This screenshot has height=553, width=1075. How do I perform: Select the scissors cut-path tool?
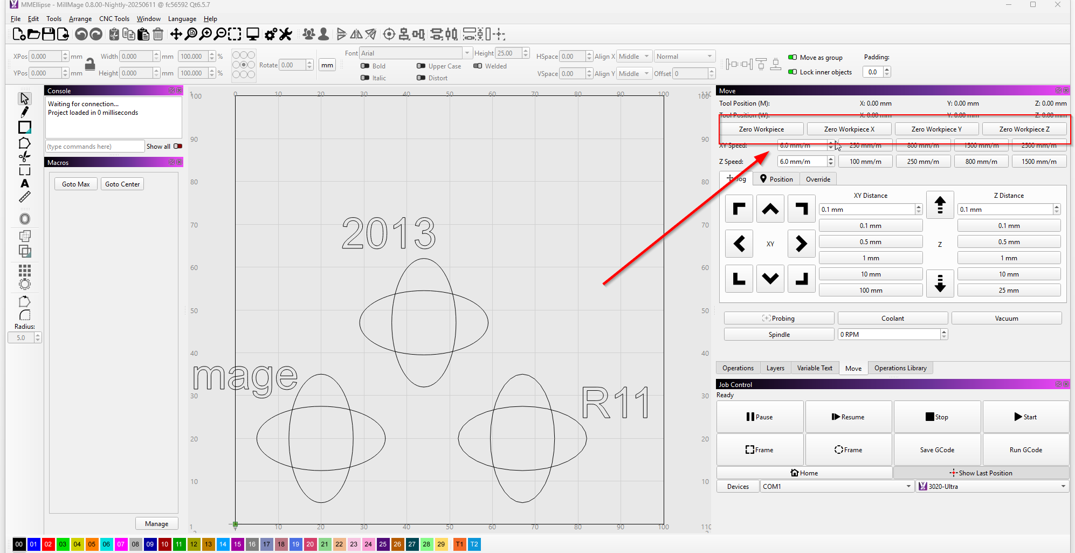[24, 157]
